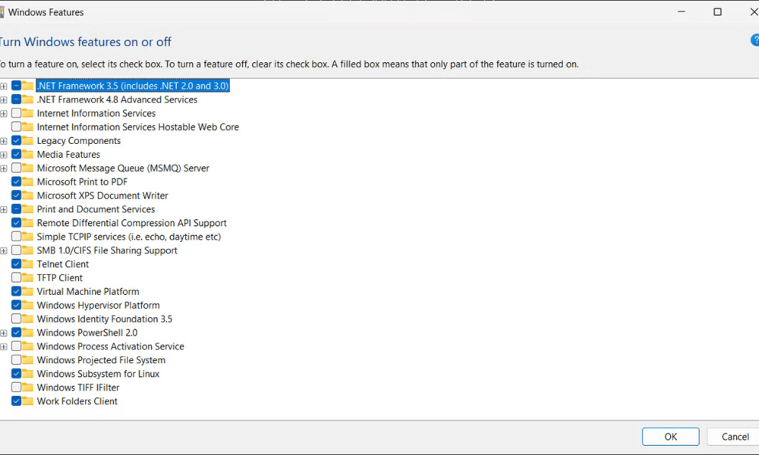Click the Cancel button
759x455 pixels.
(x=735, y=437)
